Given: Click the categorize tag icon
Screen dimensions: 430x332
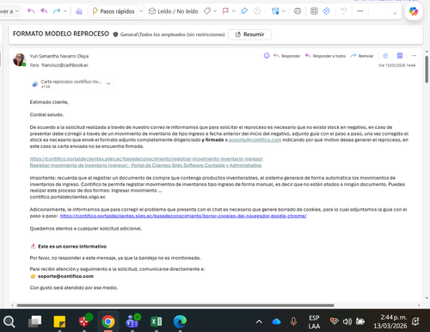Looking at the screenshot, I should pos(207,11).
